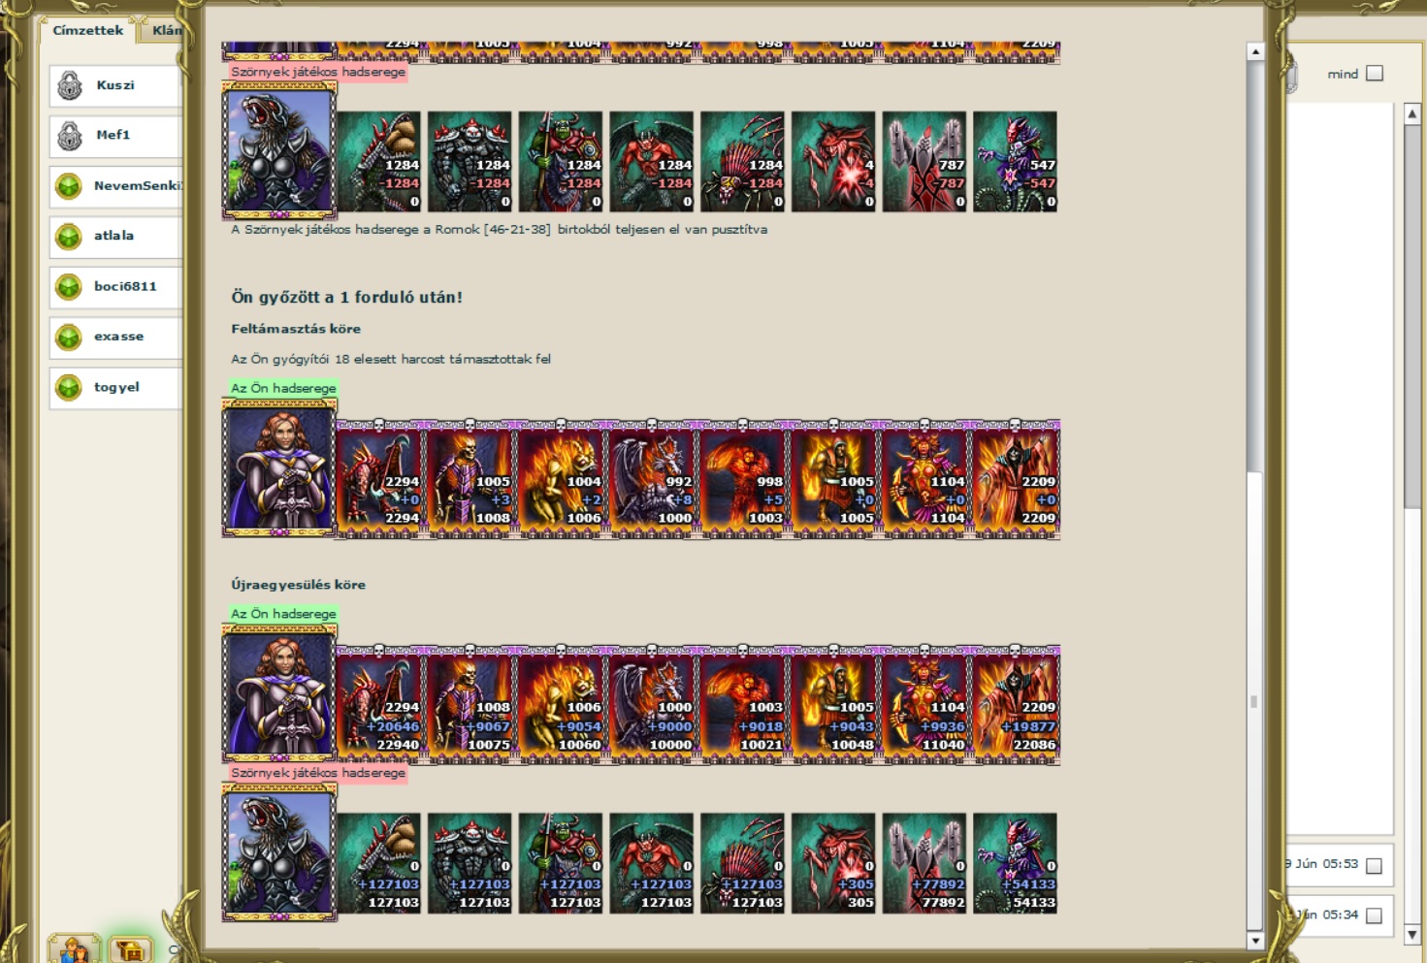Tick the 'mind' select-all checkbox
1427x963 pixels.
(1375, 74)
